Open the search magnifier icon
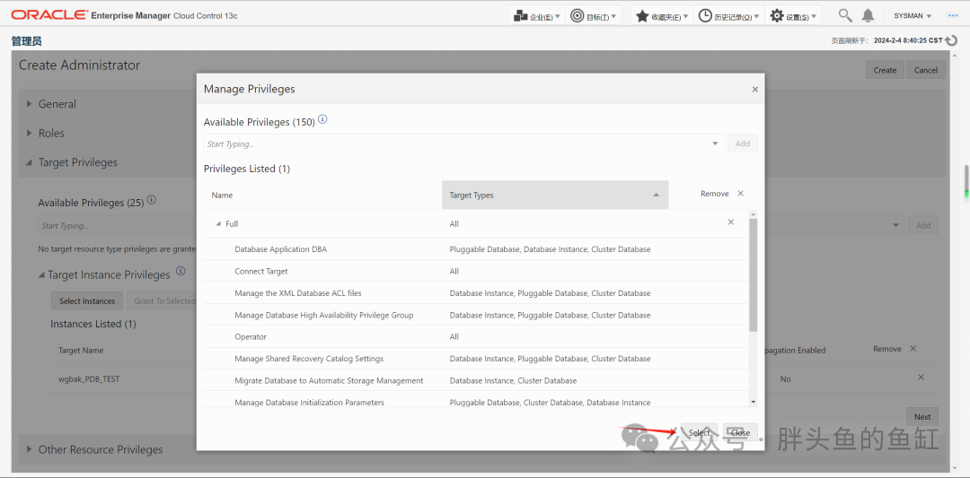The image size is (970, 478). (844, 15)
